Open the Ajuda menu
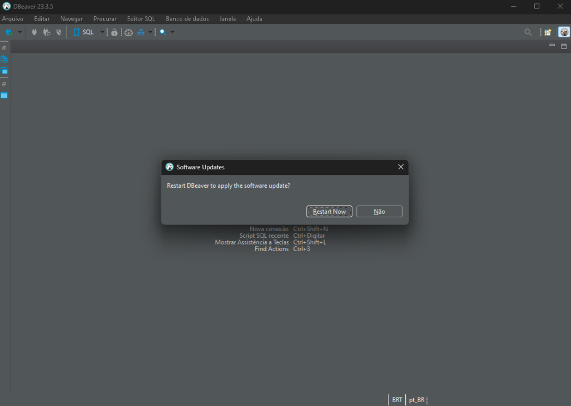 tap(254, 19)
